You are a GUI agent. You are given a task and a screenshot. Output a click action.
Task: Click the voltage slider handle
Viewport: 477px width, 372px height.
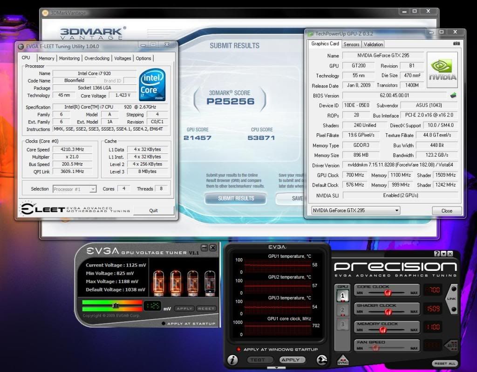click(116, 306)
